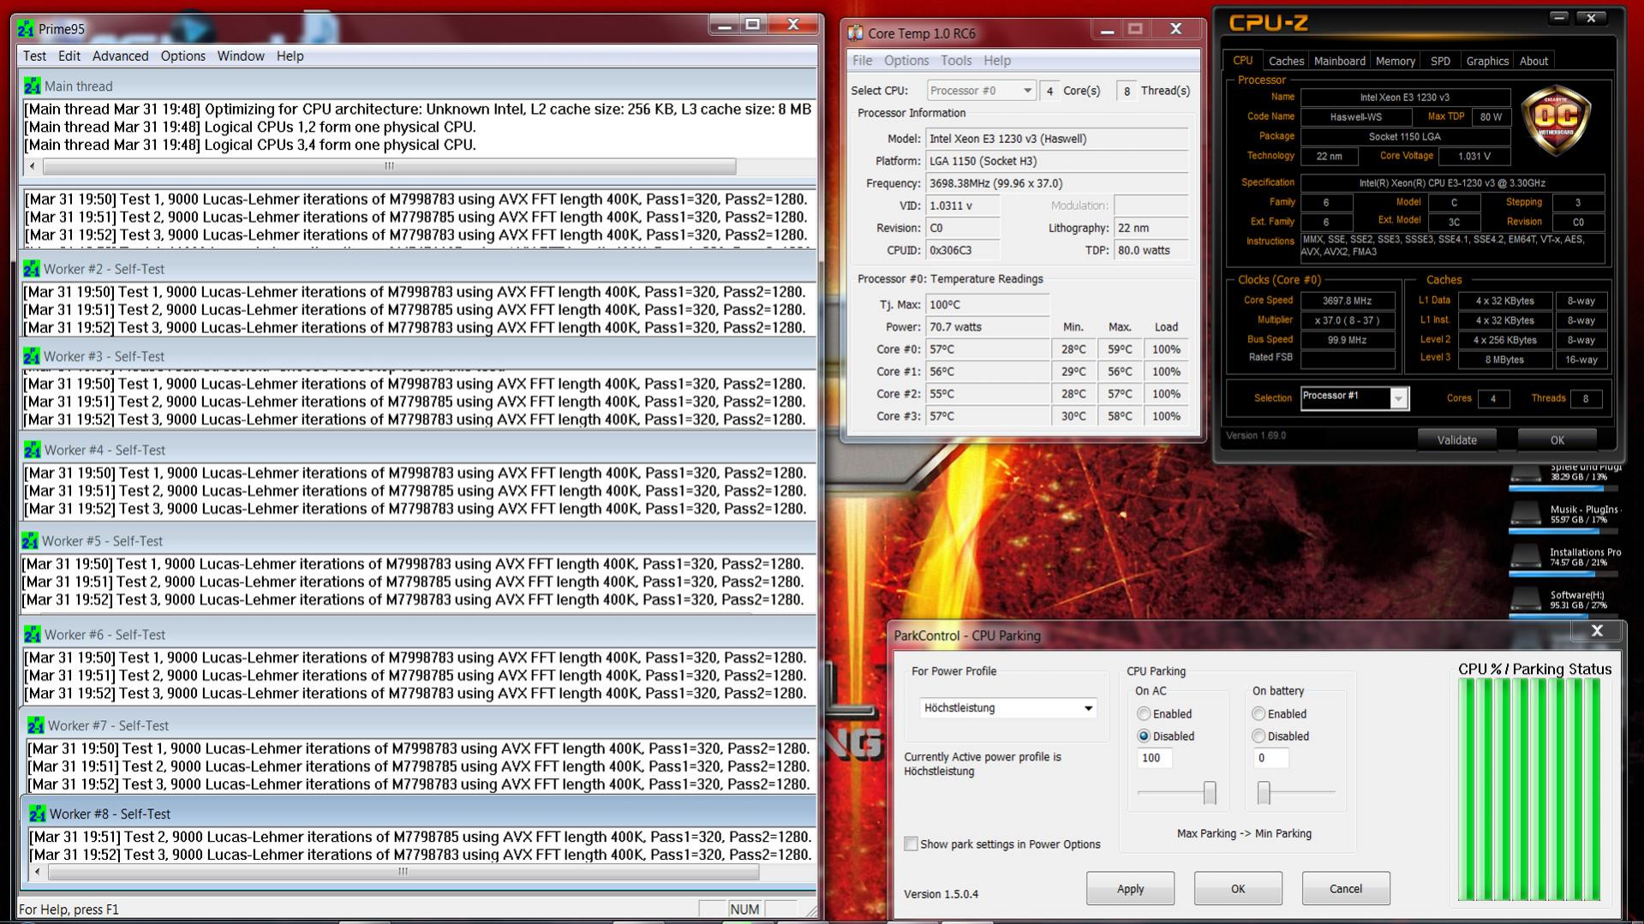
Task: Click the On AC parking slider handle
Action: 1210,793
